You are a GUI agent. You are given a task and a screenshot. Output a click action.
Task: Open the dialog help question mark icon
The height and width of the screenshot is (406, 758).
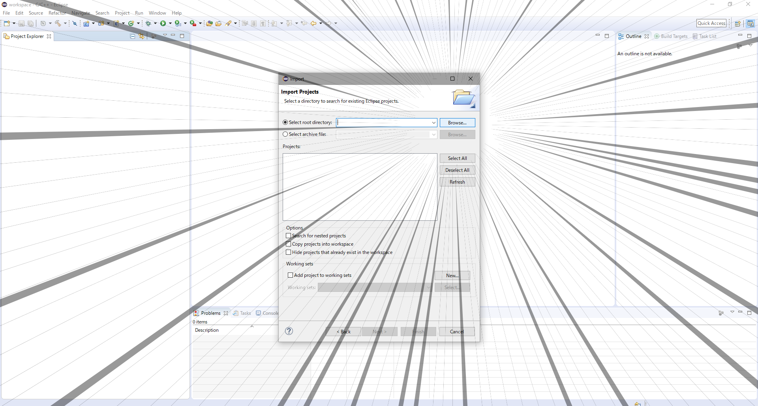click(289, 331)
